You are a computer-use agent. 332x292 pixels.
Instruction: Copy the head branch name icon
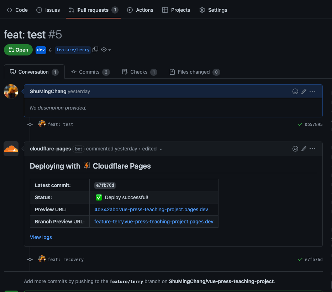95,49
